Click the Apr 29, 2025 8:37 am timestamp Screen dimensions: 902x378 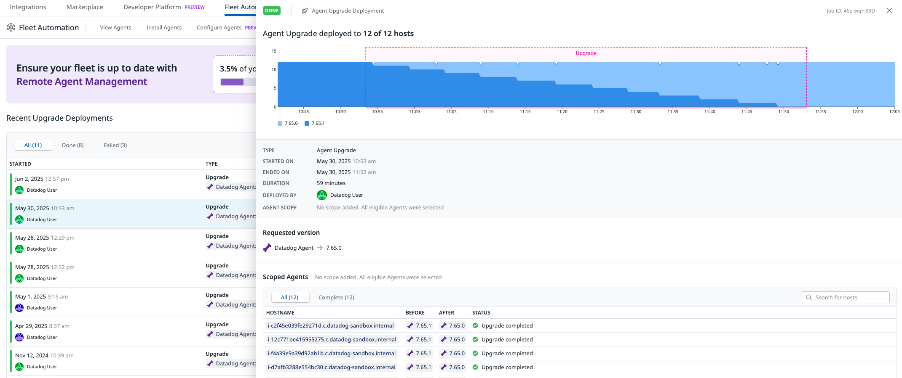point(42,326)
